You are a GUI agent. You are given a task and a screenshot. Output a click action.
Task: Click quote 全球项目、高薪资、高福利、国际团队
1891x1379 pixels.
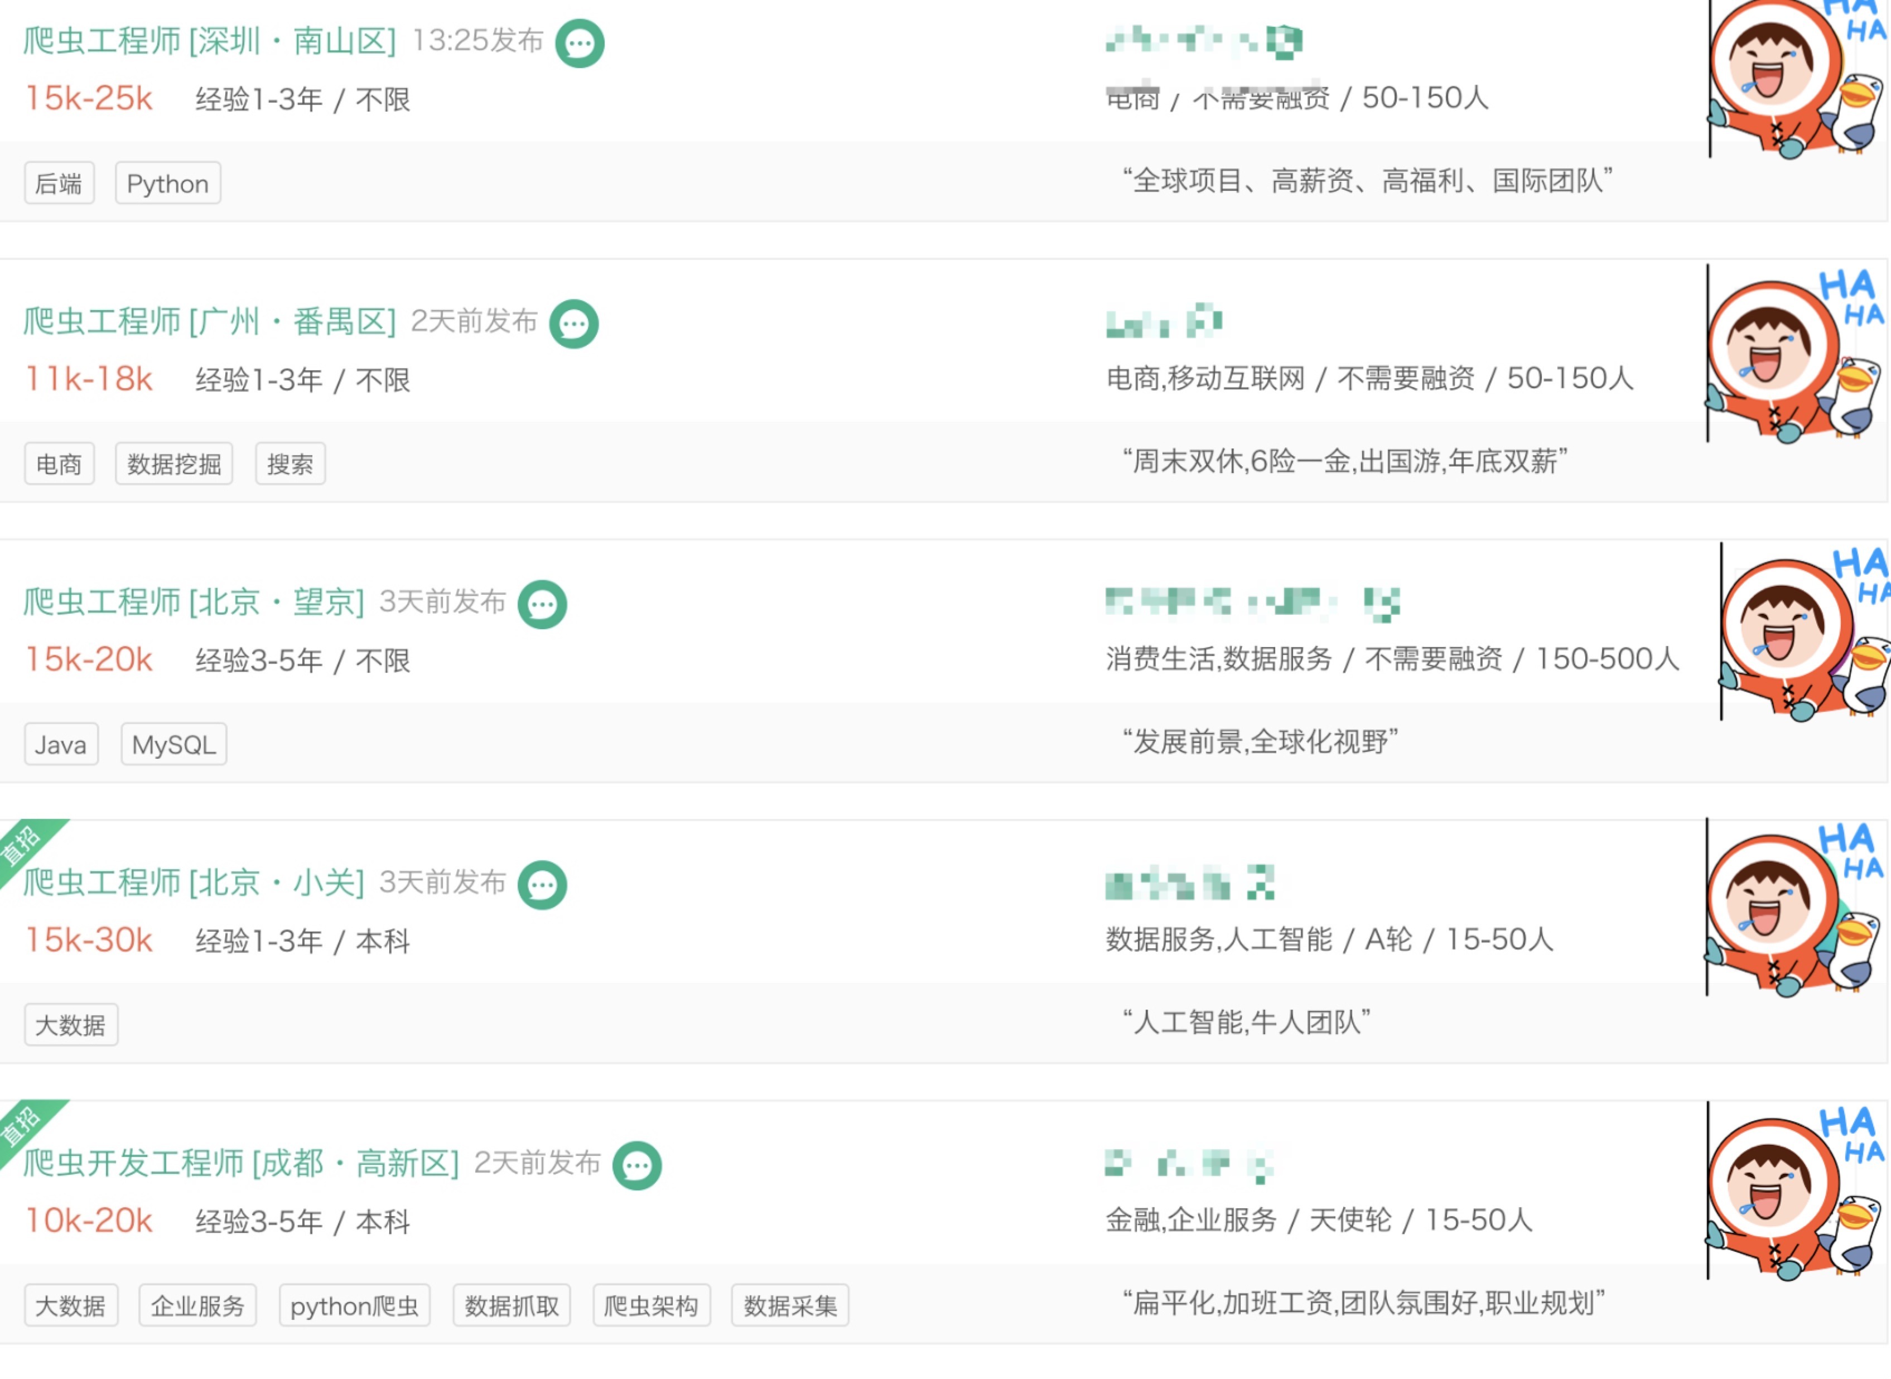(x=1368, y=180)
